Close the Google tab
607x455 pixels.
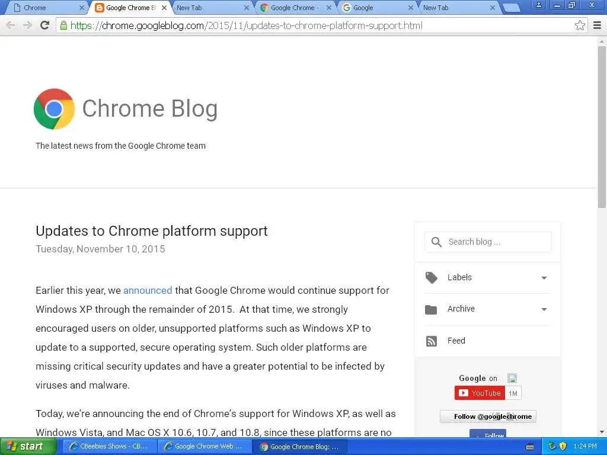(411, 8)
